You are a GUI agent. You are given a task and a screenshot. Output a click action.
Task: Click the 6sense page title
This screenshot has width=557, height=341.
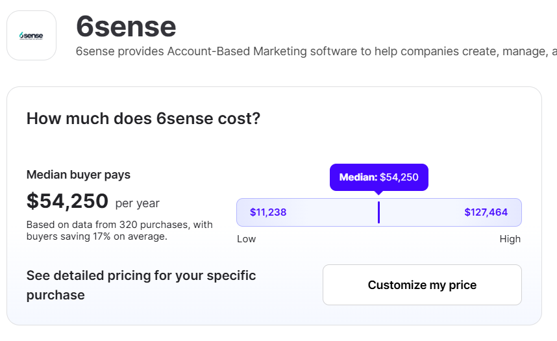pyautogui.click(x=126, y=27)
